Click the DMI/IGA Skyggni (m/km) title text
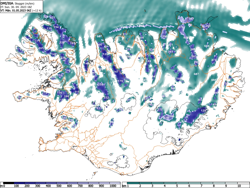Image resolution: width=250 pixels, height=188 pixels. click(x=17, y=3)
